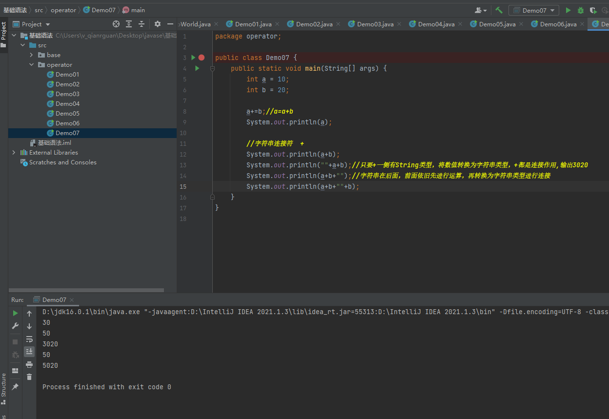Print the console output
This screenshot has height=419, width=609.
tap(29, 364)
